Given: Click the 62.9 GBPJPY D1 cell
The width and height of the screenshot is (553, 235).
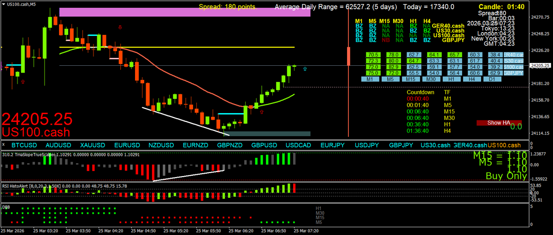Looking at the screenshot, I should tap(495, 73).
